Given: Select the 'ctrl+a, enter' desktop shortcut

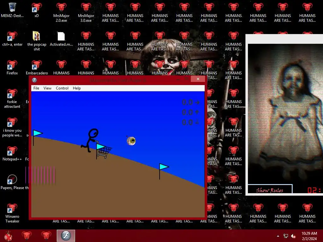Looking at the screenshot, I should coord(12,39).
